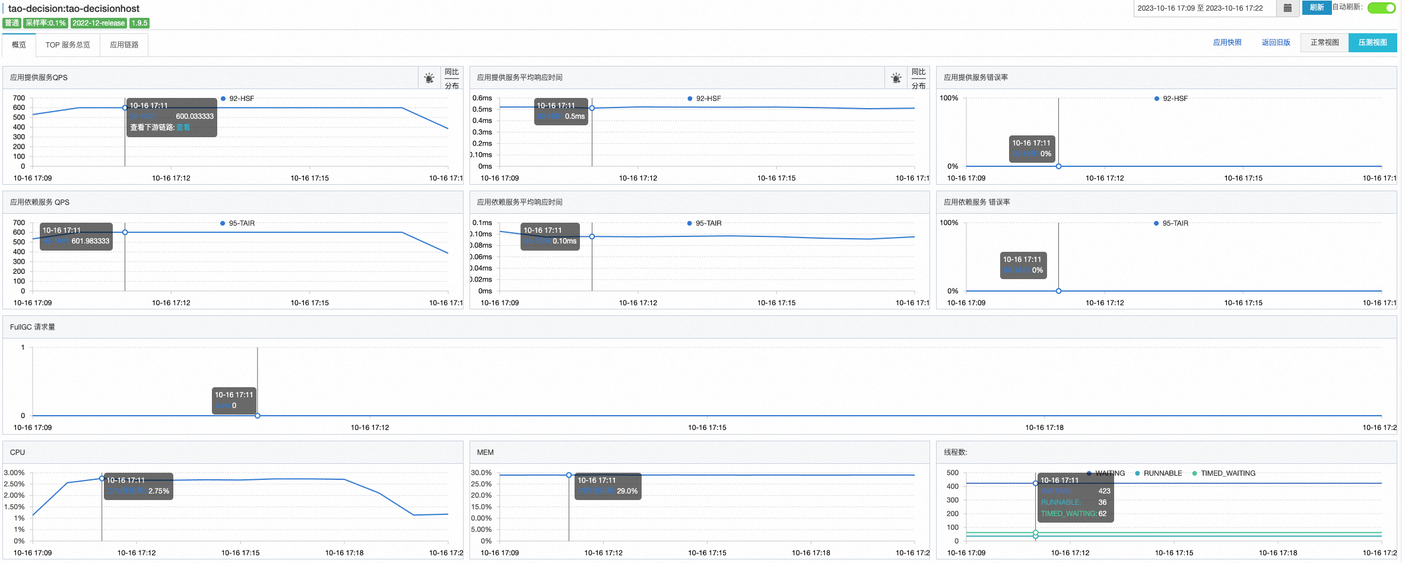This screenshot has width=1402, height=563.
Task: Toggle the 92-HSF legend in 应用提供服务错误率 chart
Action: coord(1171,99)
